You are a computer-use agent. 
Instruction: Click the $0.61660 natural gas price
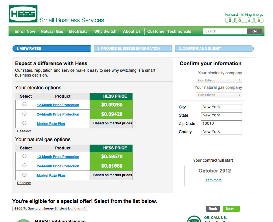point(112,166)
